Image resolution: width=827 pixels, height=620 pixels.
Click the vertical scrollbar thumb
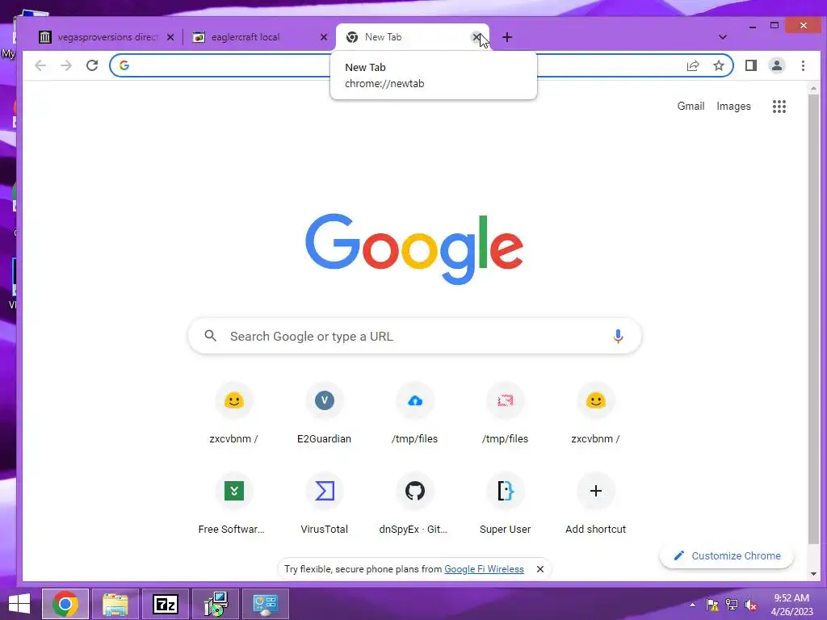pos(814,319)
